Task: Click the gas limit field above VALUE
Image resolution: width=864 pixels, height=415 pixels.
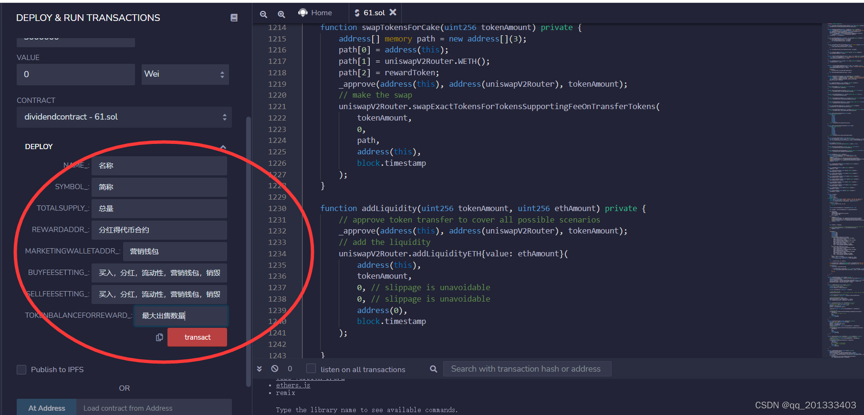Action: tap(76, 42)
